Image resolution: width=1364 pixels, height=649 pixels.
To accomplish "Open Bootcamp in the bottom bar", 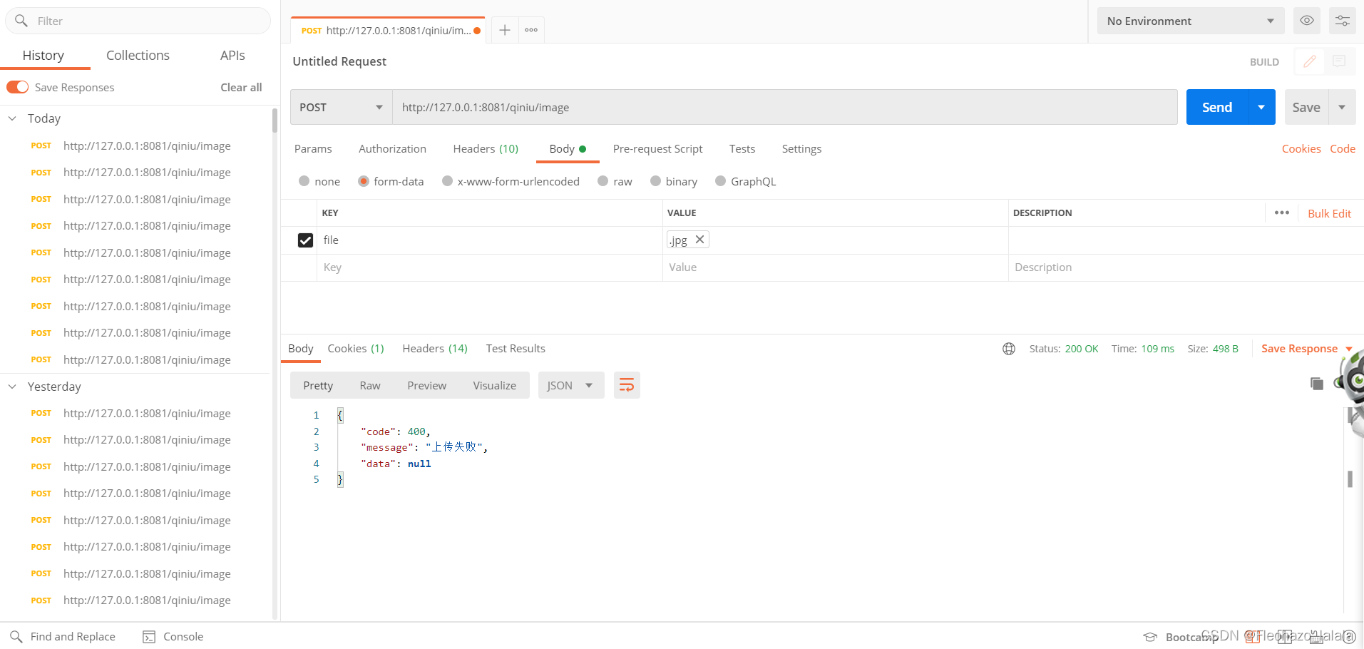I will (x=1181, y=637).
